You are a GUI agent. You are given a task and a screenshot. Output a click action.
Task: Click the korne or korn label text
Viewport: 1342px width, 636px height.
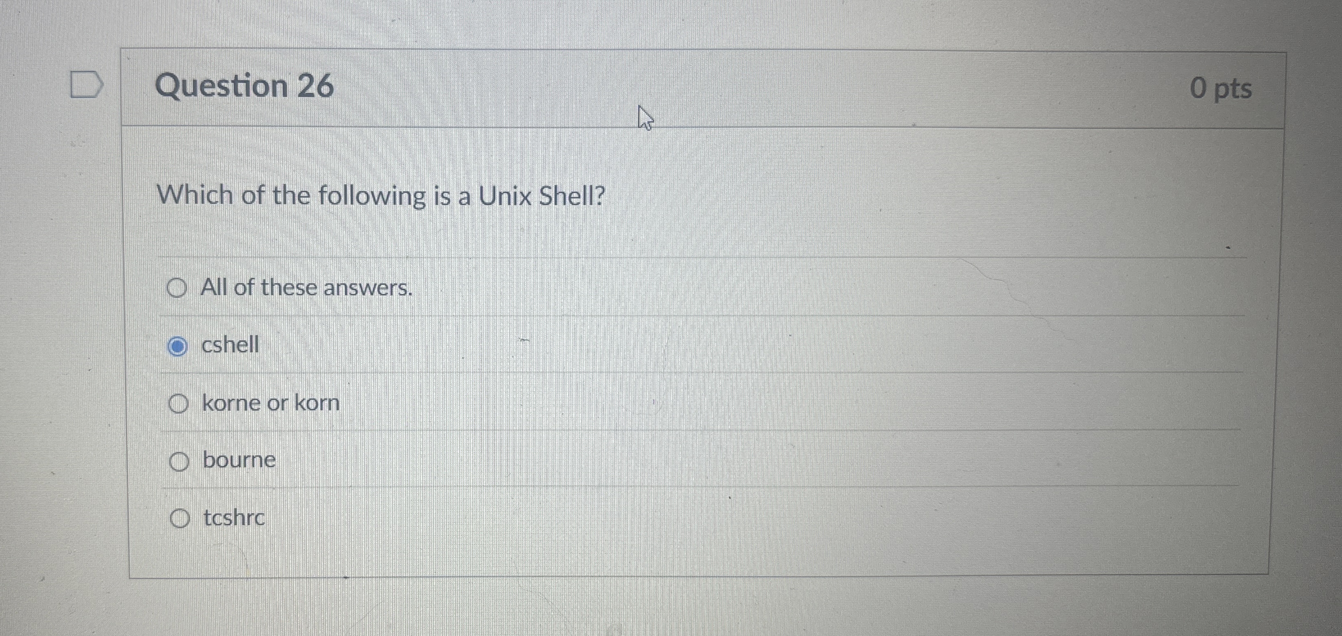pos(272,403)
